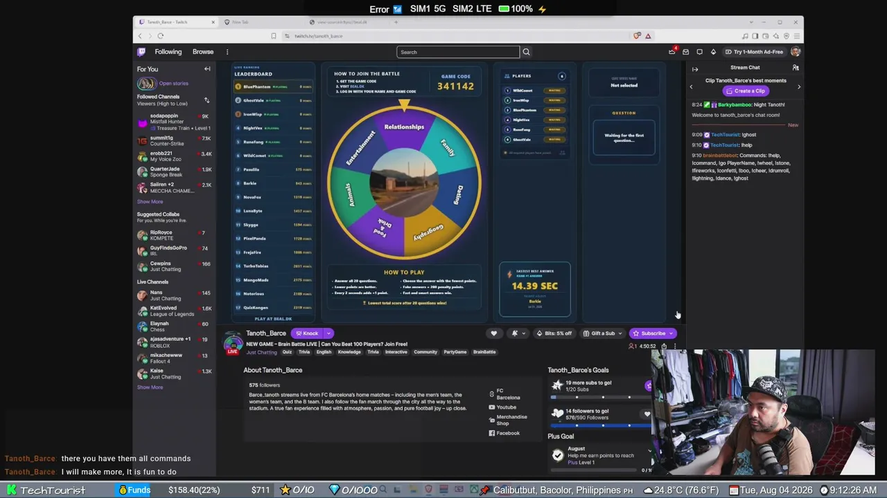Image resolution: width=887 pixels, height=498 pixels.
Task: Open Open stories in the sidebar
Action: click(x=164, y=84)
